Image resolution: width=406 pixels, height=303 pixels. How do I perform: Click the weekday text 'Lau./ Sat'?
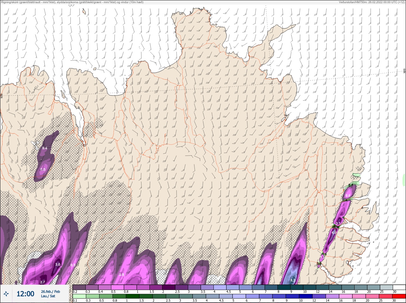(x=48, y=296)
